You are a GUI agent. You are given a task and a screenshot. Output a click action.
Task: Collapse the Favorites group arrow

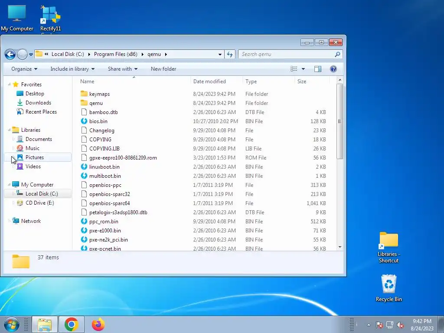pyautogui.click(x=10, y=84)
